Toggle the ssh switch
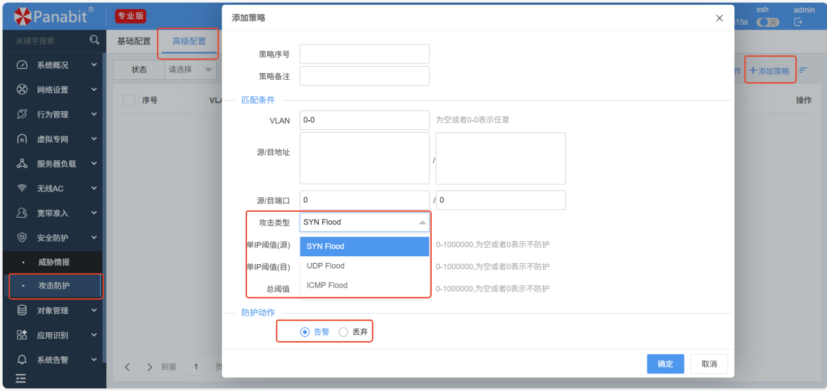This screenshot has height=391, width=827. [x=768, y=22]
